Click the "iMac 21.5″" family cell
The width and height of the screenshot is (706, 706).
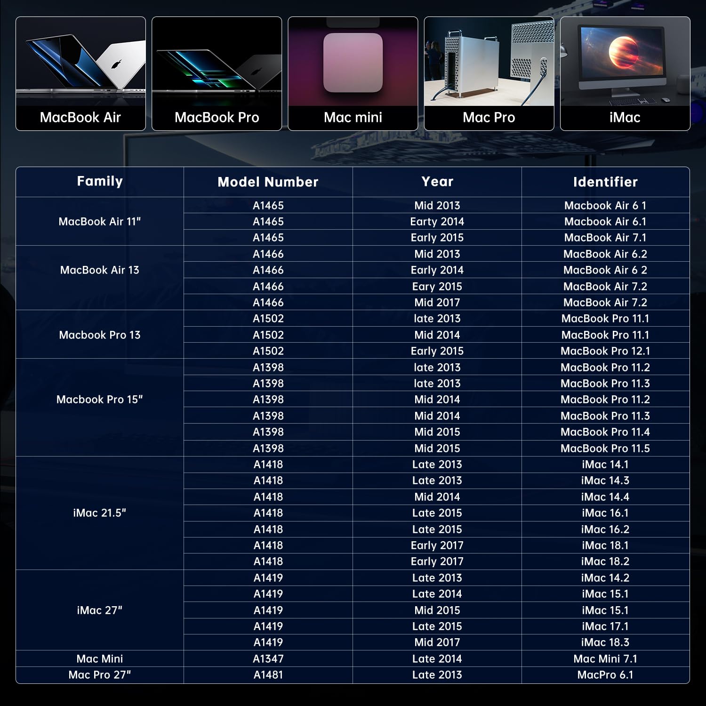click(x=100, y=513)
